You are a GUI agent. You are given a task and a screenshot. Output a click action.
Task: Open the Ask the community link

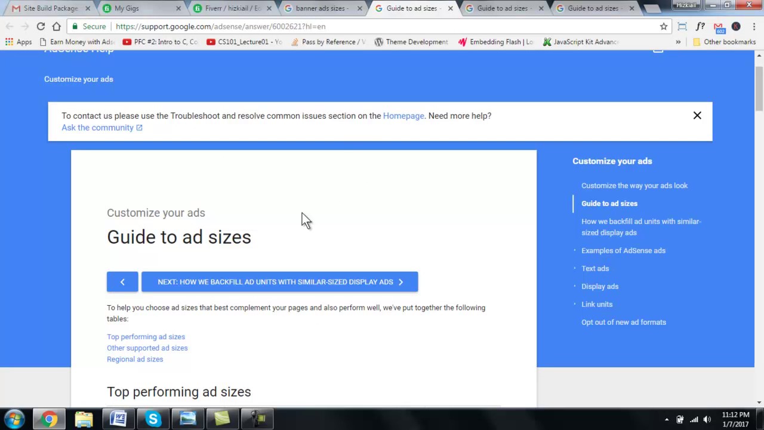click(101, 128)
